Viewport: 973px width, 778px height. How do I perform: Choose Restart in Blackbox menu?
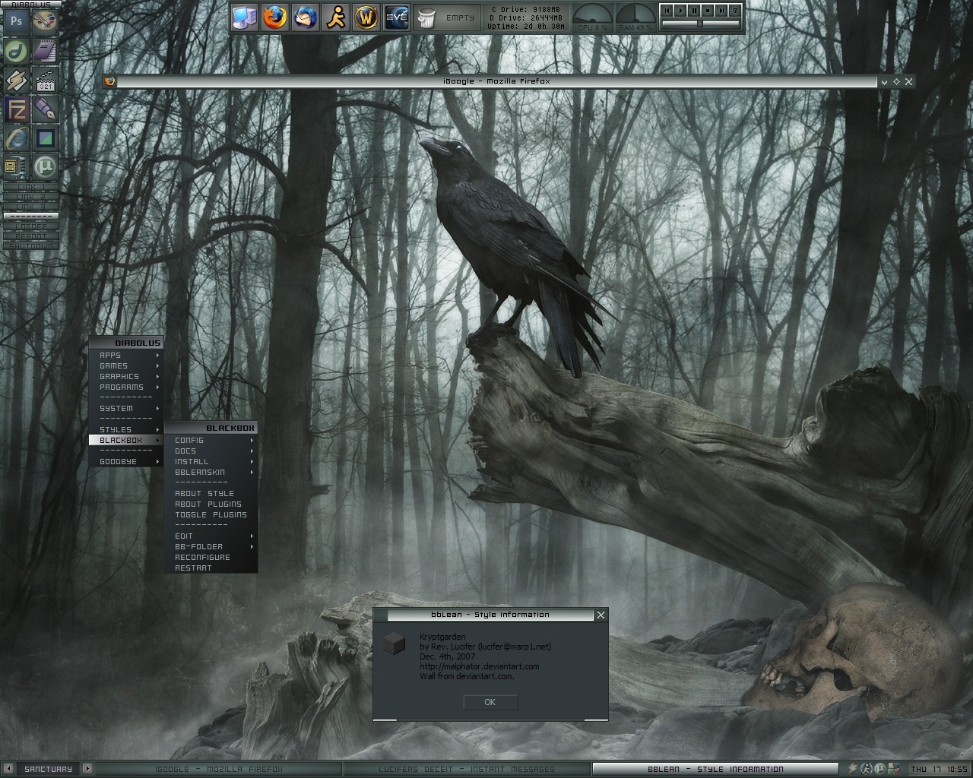tap(211, 568)
